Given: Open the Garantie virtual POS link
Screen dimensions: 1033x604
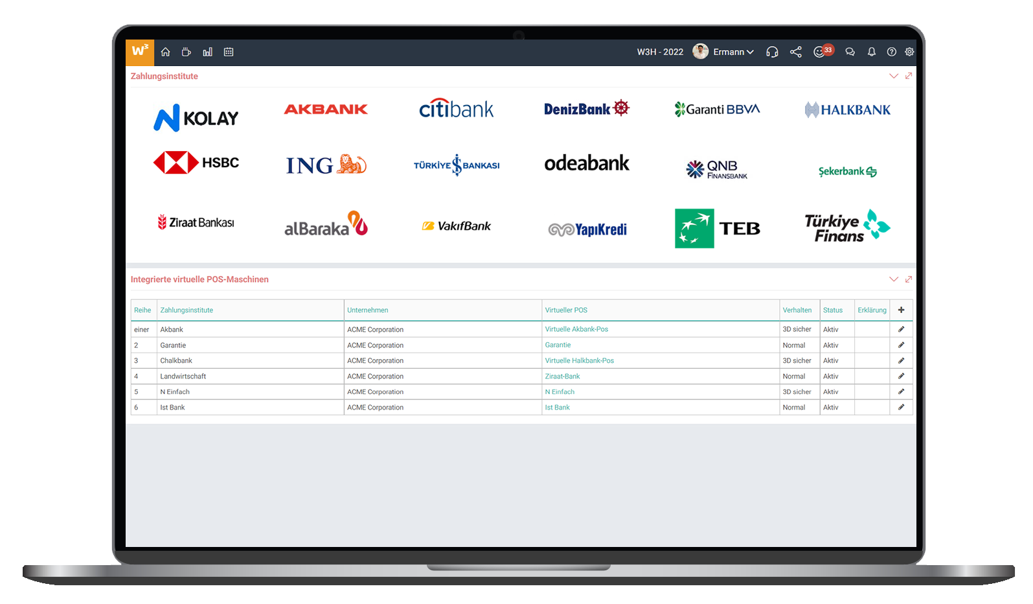Looking at the screenshot, I should [558, 345].
